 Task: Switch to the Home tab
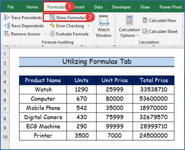point(32,7)
